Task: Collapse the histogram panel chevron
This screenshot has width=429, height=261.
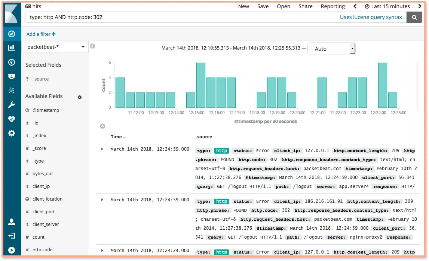Action: [102, 126]
